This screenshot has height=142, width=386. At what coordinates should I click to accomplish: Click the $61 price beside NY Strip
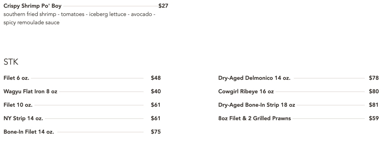point(156,119)
